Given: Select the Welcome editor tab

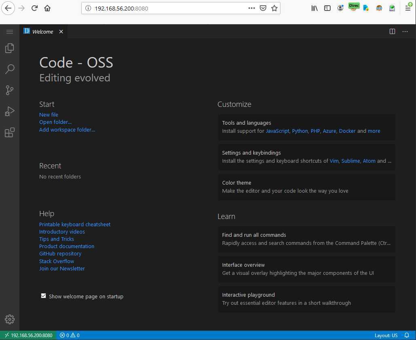Looking at the screenshot, I should pos(43,32).
